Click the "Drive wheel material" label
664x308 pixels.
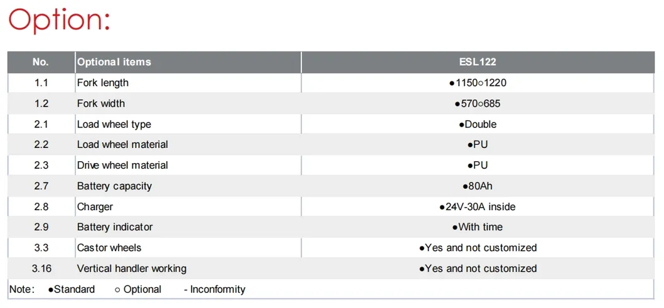tap(122, 165)
